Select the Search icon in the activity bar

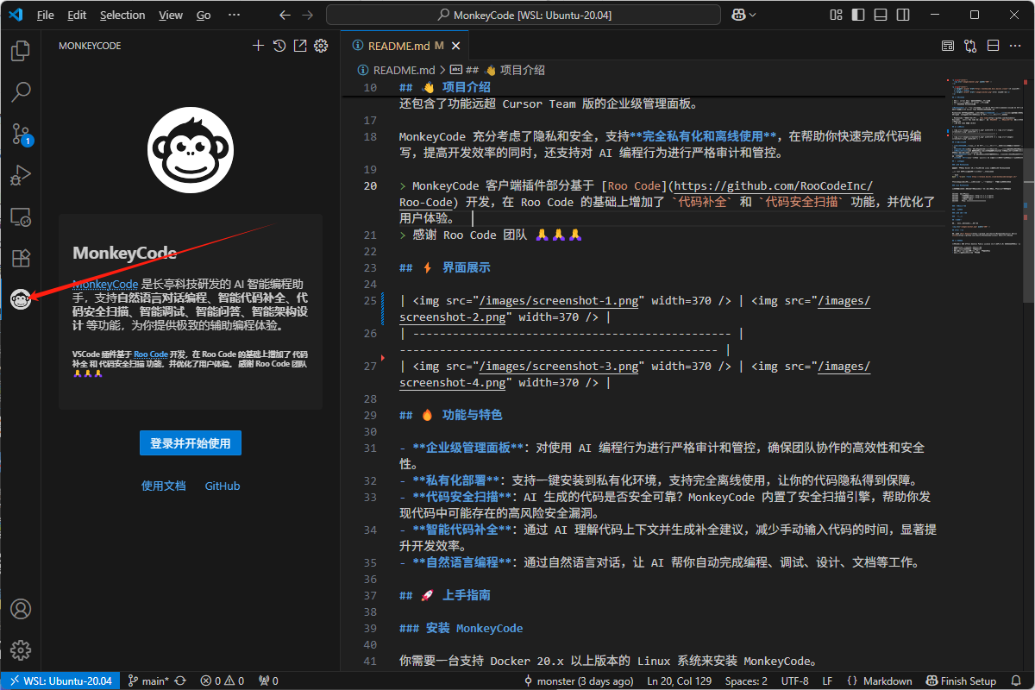tap(20, 91)
